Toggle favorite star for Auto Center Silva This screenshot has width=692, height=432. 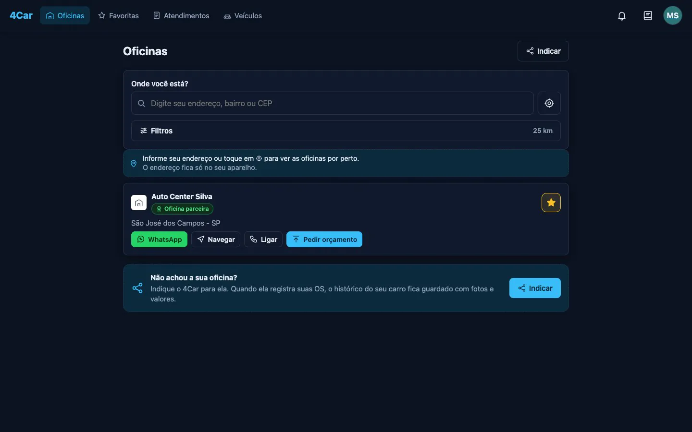click(551, 203)
